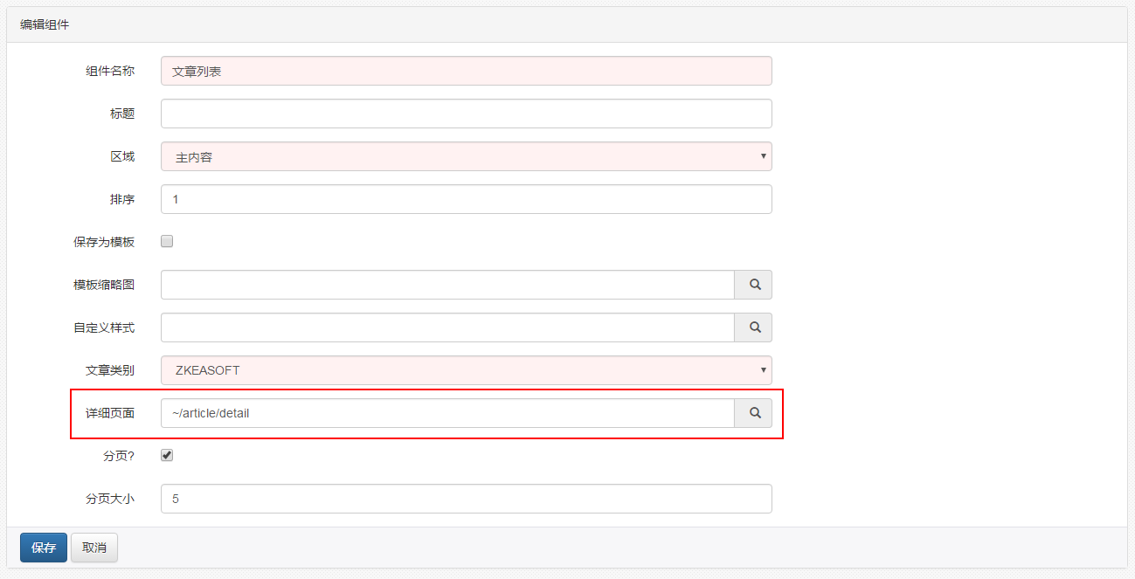Click search icon beside 自定义样式 field

pos(753,327)
